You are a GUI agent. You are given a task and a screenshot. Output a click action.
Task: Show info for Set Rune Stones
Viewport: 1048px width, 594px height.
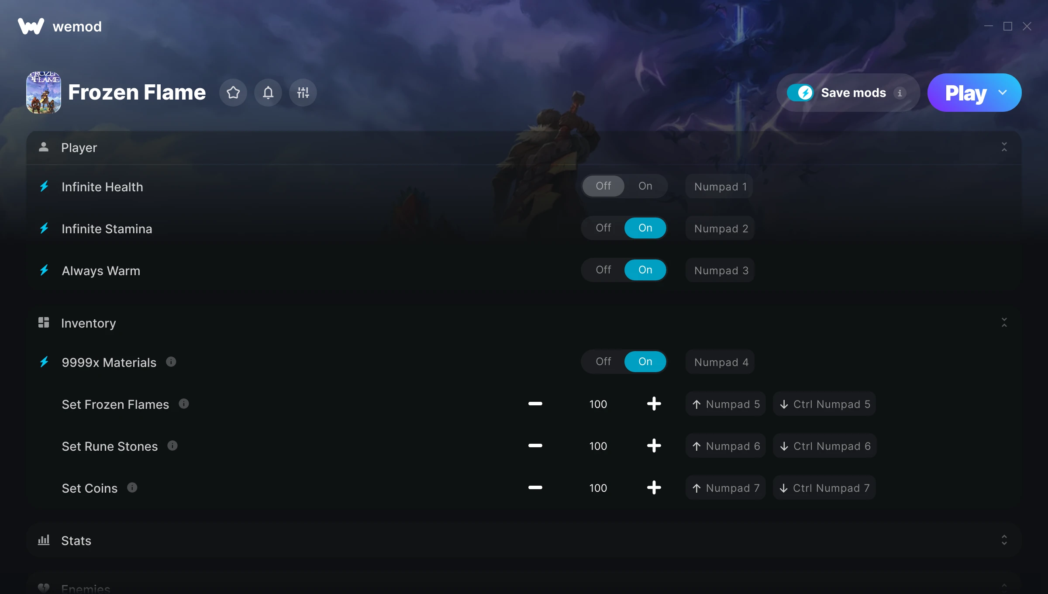pos(172,445)
